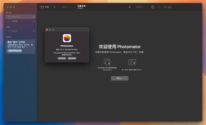Viewport: 206px width, 125px height.
Task: Click the folder icon in 文稿 dropdown
Action: pyautogui.click(x=42, y=7)
